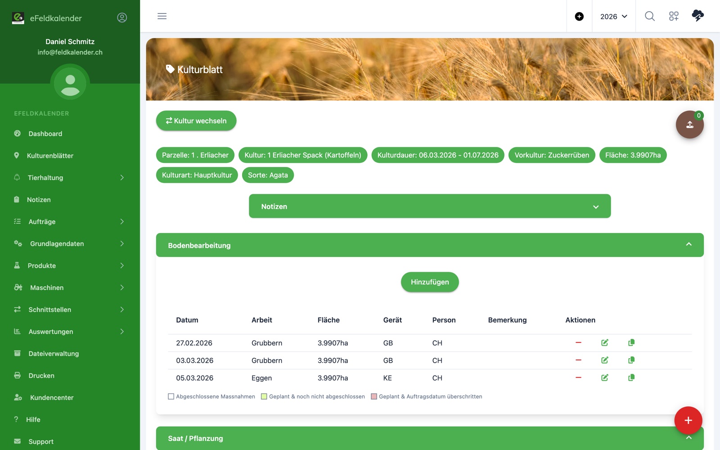Edit the 05.03.2026 Eggen entry

pyautogui.click(x=605, y=378)
